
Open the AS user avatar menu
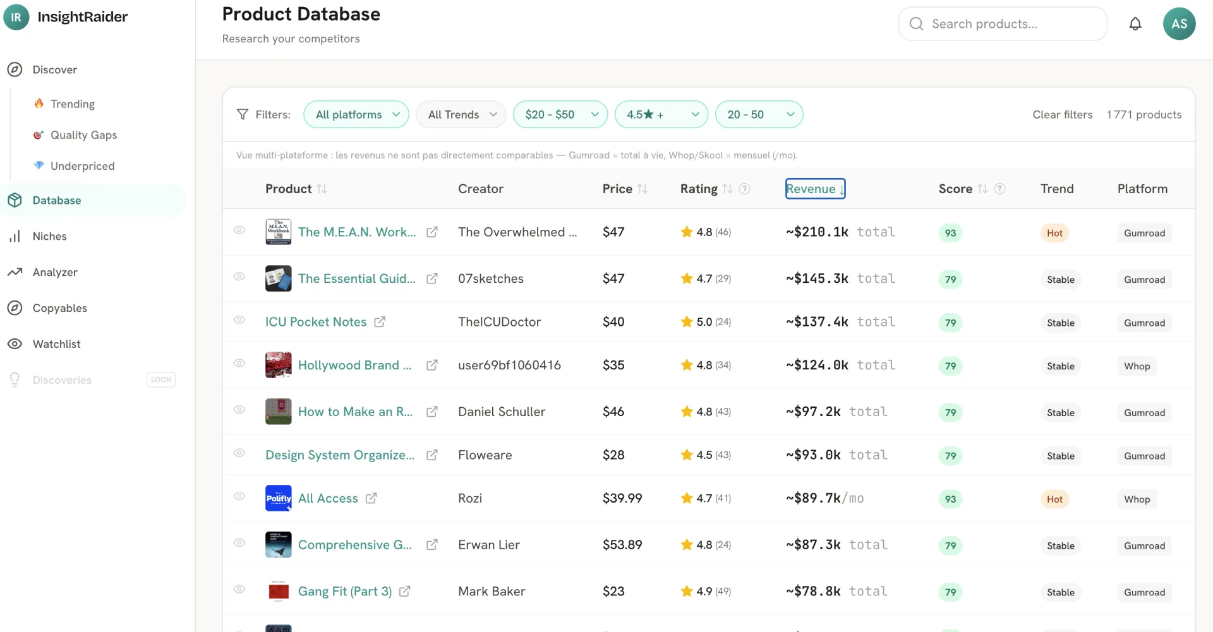pos(1179,24)
